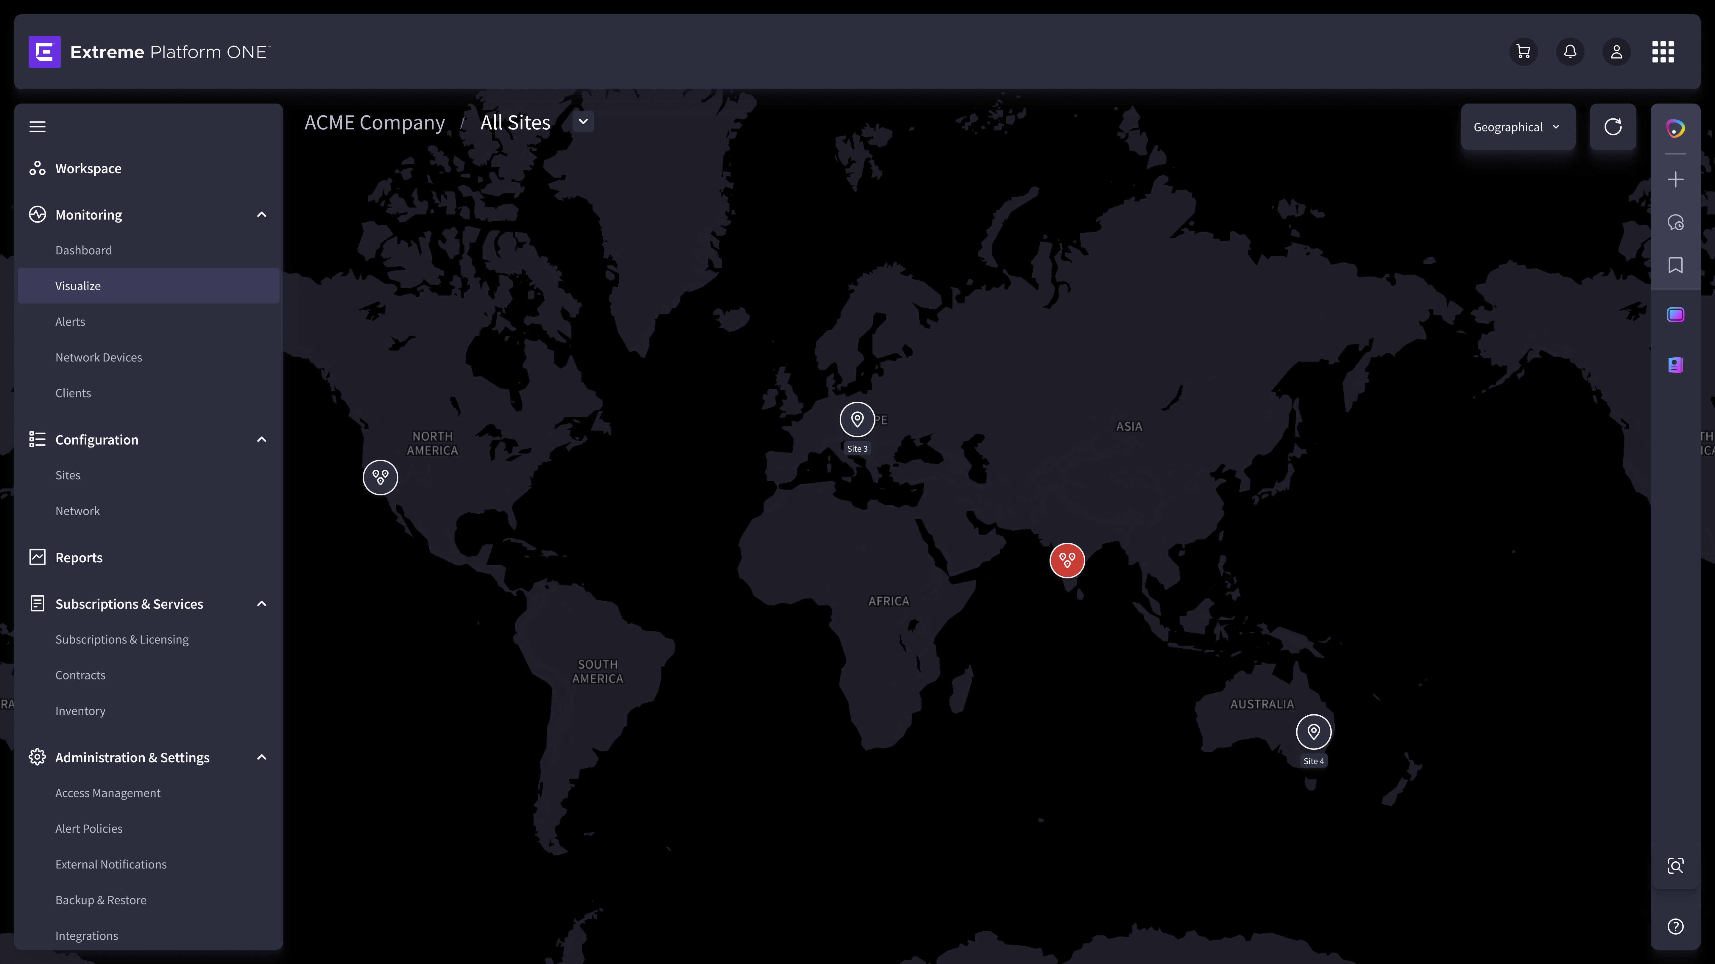The height and width of the screenshot is (964, 1715).
Task: Click the search scan icon
Action: [x=1675, y=866]
